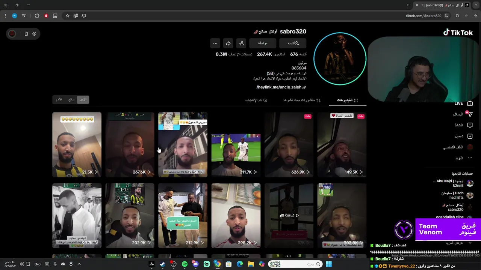This screenshot has width=481, height=270.
Task: Open the black-and-white video with 99.7K views
Action: (77, 215)
